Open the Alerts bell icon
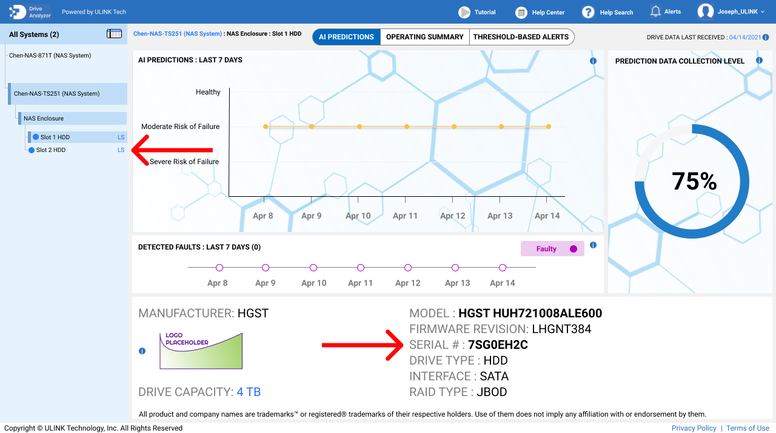The width and height of the screenshot is (776, 433). 655,12
